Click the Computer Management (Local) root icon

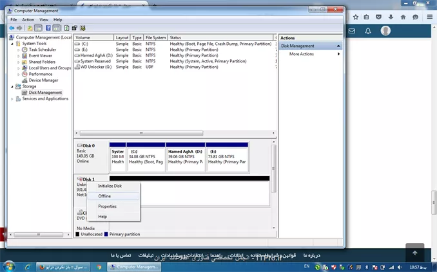click(12, 37)
